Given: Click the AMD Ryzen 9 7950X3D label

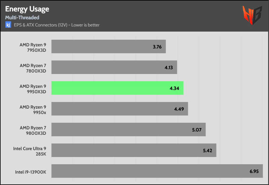Looking at the screenshot, I should click(x=33, y=47).
